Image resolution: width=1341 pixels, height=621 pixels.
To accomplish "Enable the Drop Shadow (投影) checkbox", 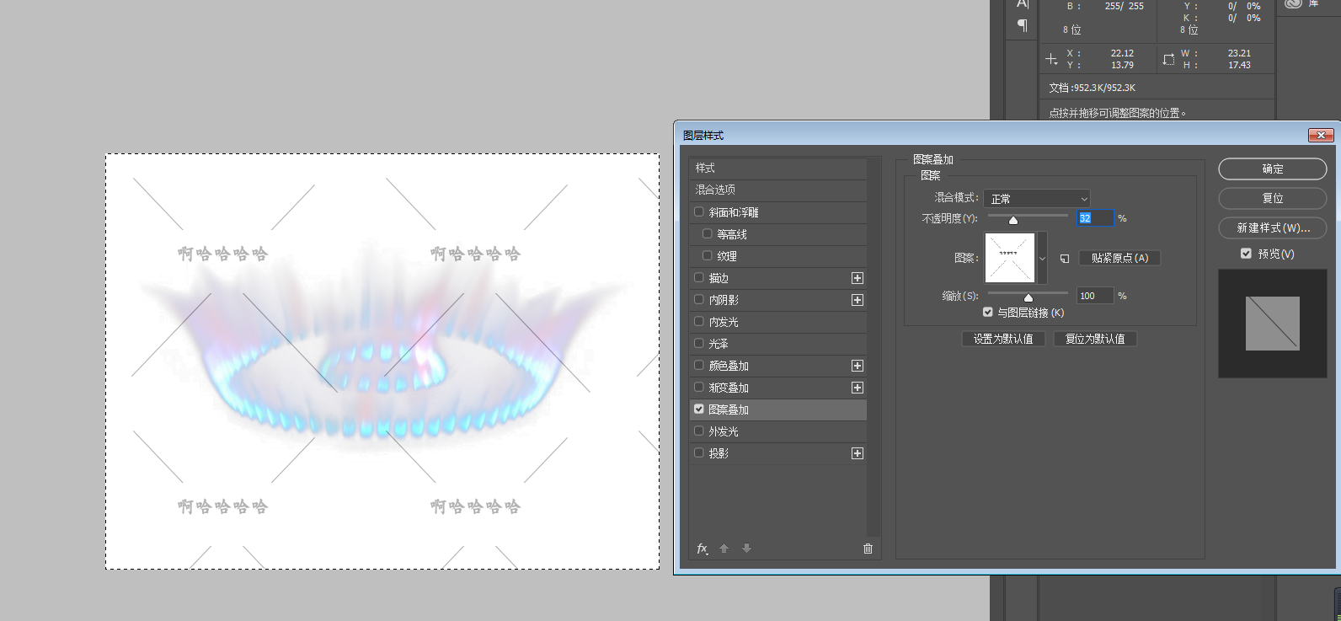I will click(x=699, y=453).
